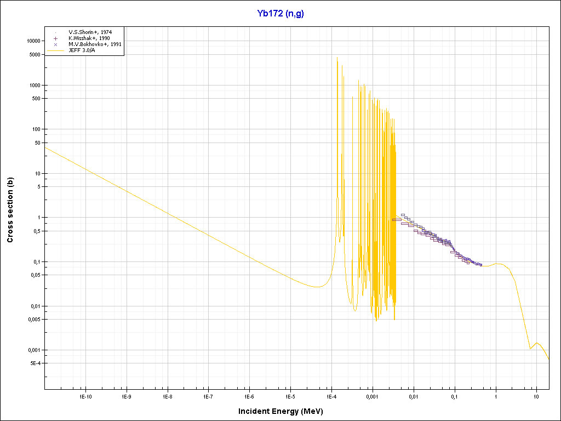Viewport: 561px width, 421px height.
Task: Click the yellow line sample for JEFF 3.0/A
Action: (56, 50)
